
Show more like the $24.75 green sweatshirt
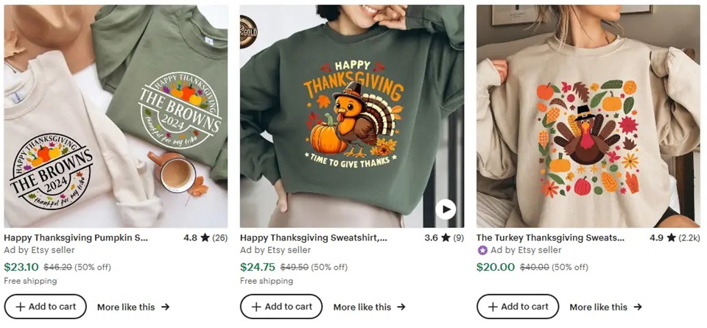click(x=369, y=307)
